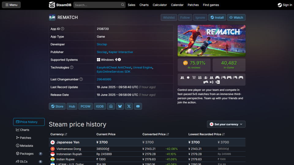294x165 pixels.
Task: Click the NVIDIA eye logo icon
Action: (x=217, y=82)
